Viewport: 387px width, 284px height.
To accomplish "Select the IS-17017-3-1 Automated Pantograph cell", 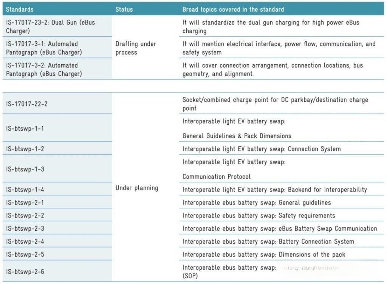I will [44, 48].
